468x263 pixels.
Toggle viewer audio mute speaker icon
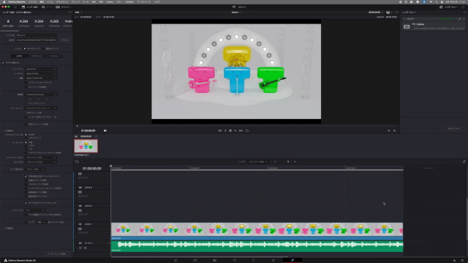pos(105,131)
